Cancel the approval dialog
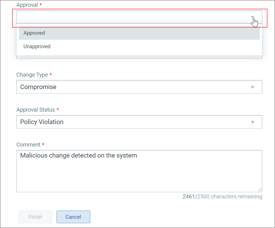Screen dimensions: 275x228 73,217
